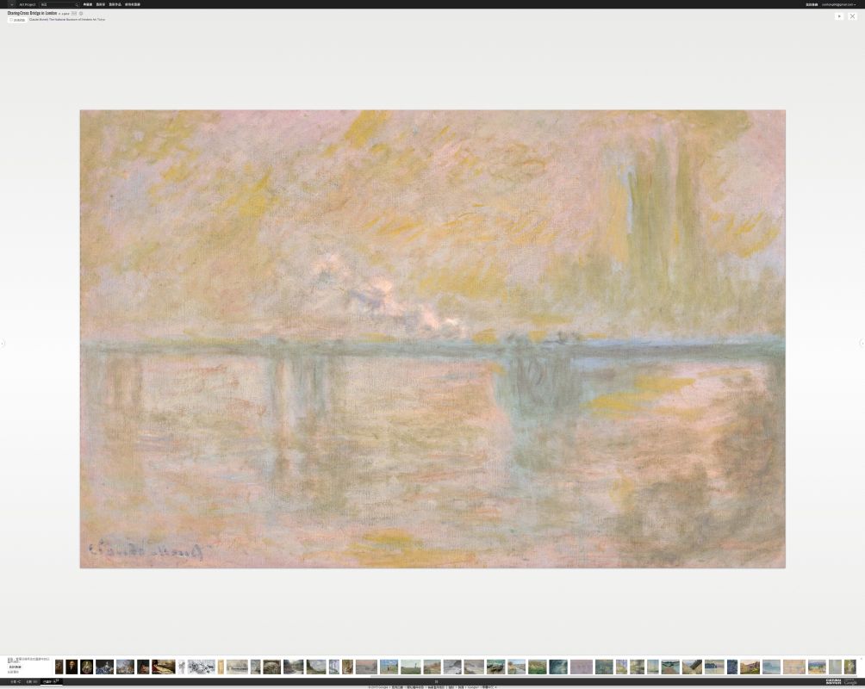865x689 pixels.
Task: Click the search magnifier icon in top bar
Action: coord(77,4)
